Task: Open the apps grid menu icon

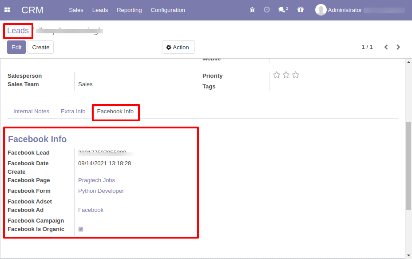Action: (8, 10)
